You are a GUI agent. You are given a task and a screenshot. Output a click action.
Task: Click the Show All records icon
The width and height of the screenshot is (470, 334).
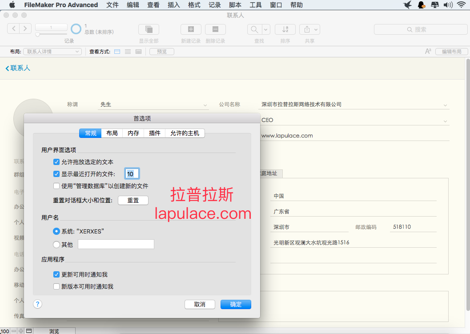[x=149, y=29]
